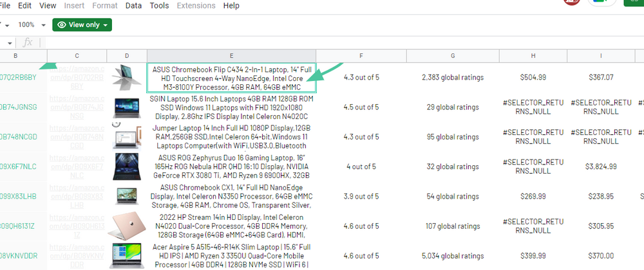Select the ASUS Chromebook Flip laptop image

tap(126, 77)
